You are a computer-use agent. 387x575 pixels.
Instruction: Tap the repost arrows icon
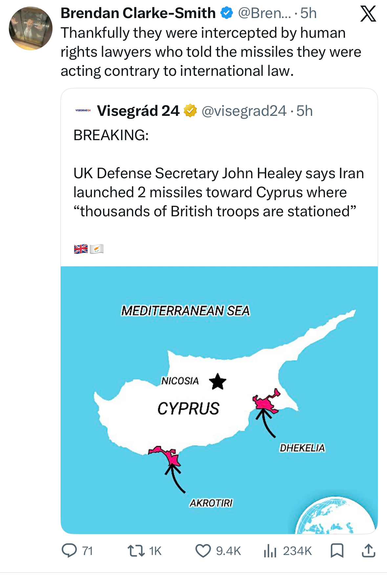(136, 550)
